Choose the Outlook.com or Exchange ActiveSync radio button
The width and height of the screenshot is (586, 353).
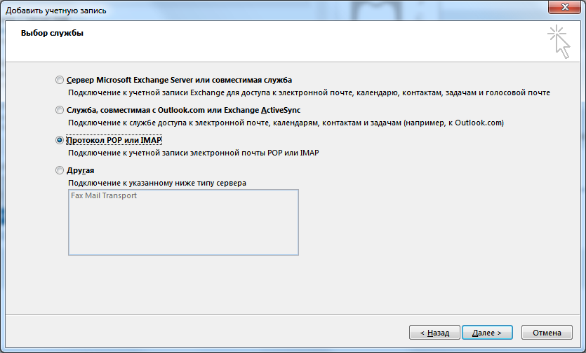[x=59, y=110]
